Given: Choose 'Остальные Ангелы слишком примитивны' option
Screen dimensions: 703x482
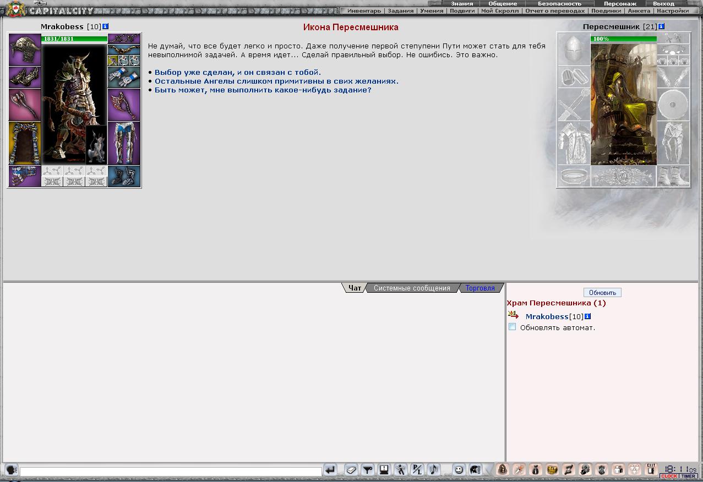Looking at the screenshot, I should [x=276, y=81].
